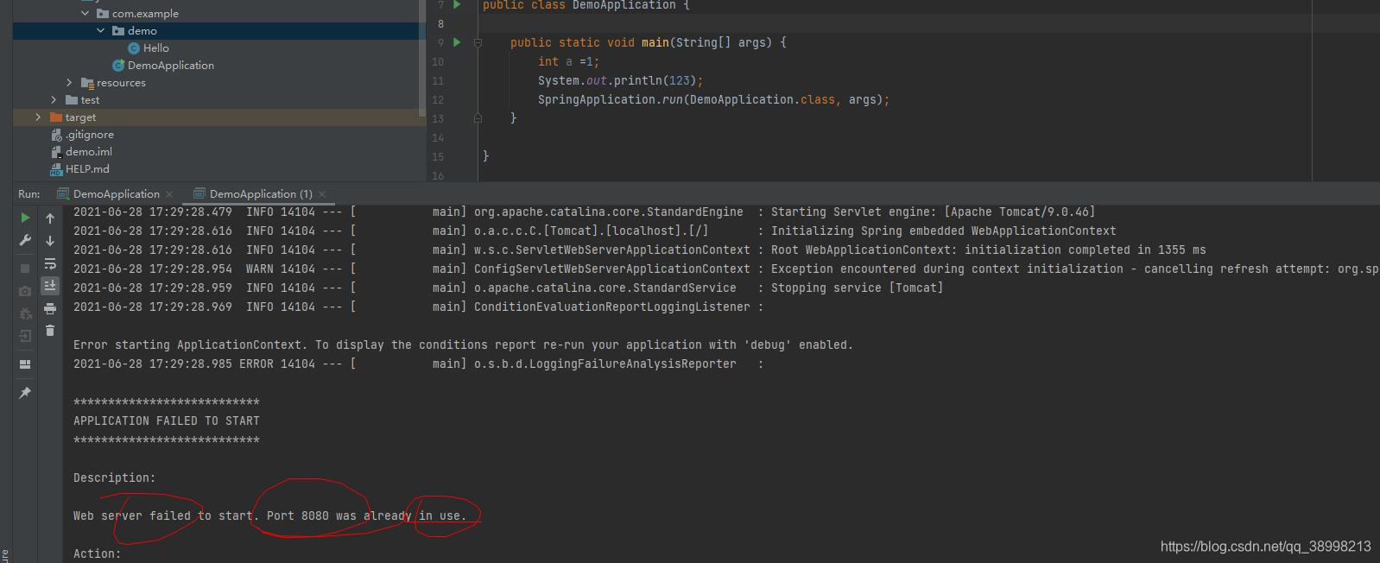1380x563 pixels.
Task: Click the fold end marker at line 13
Action: pos(478,118)
